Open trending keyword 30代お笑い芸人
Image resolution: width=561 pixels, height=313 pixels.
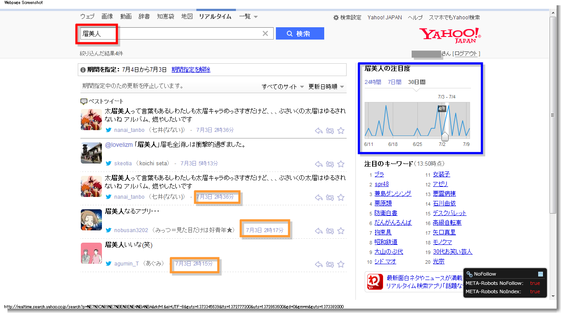[x=452, y=252]
